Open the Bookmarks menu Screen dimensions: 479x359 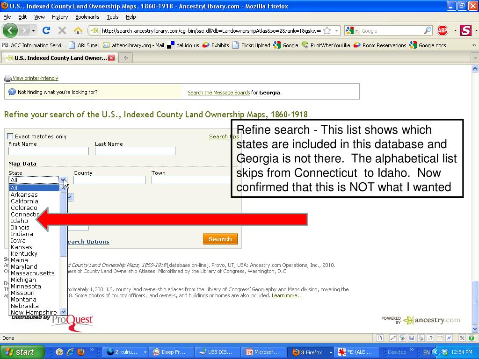click(x=87, y=17)
